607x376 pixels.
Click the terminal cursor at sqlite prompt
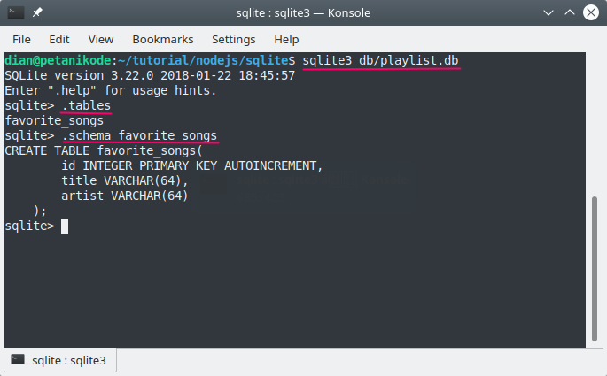point(65,226)
